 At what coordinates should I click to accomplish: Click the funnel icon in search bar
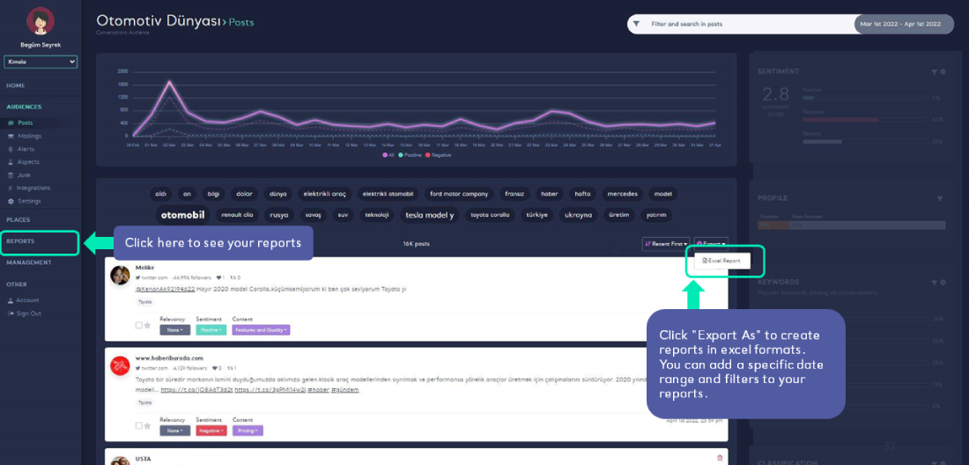pyautogui.click(x=638, y=24)
